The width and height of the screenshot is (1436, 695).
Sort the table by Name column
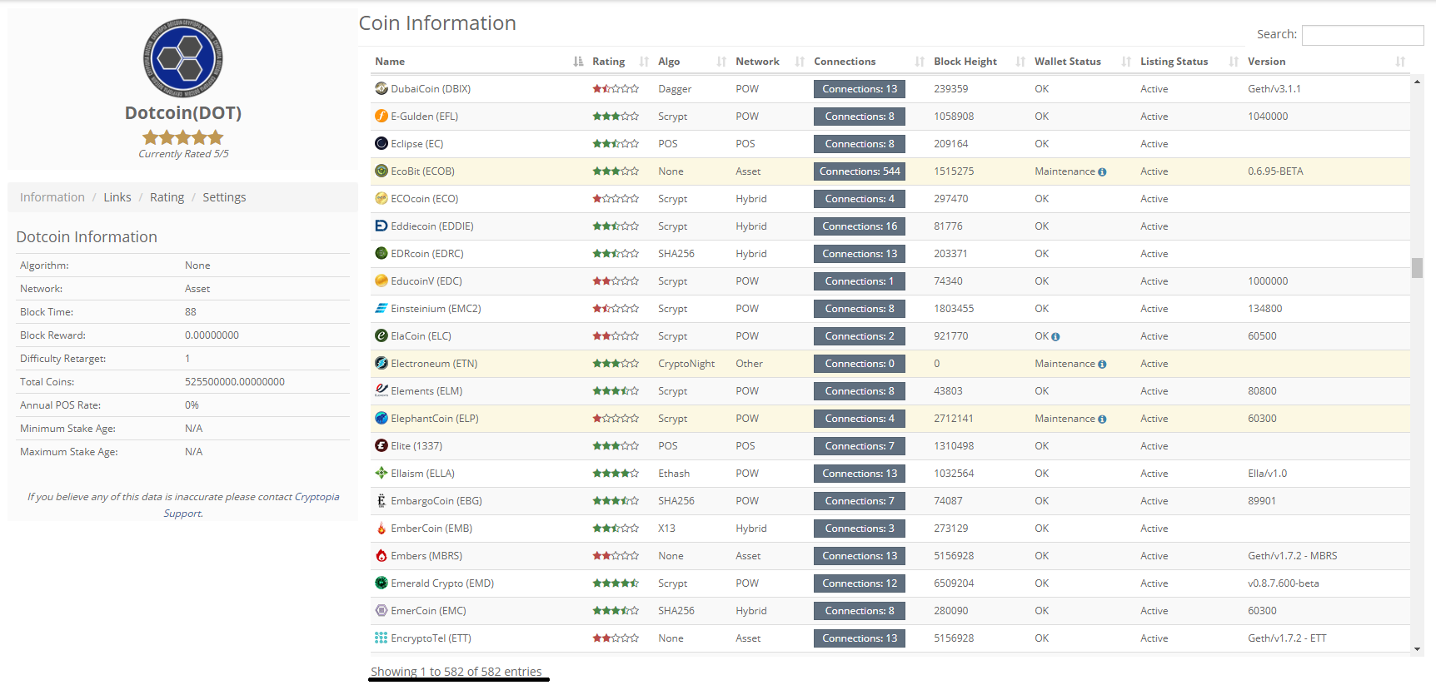pos(390,62)
